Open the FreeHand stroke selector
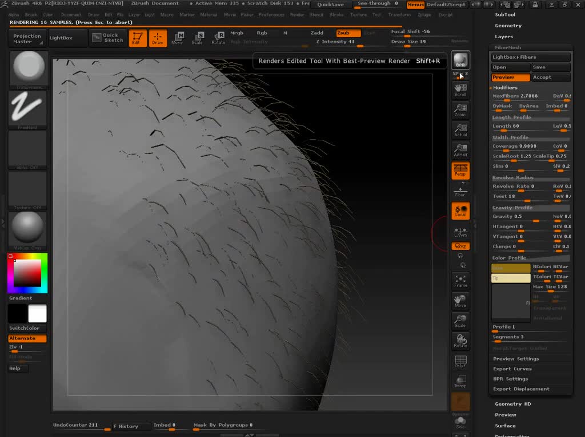The width and height of the screenshot is (585, 437). coord(27,110)
